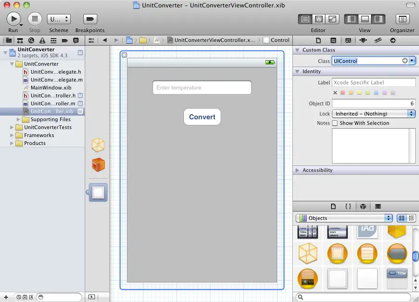Viewport: 419px width, 302px height.
Task: Expand the Supporting Files folder
Action: [19, 119]
